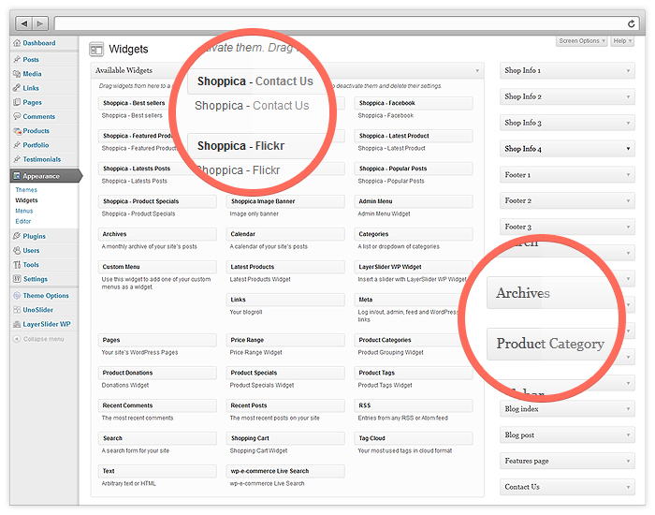The height and width of the screenshot is (515, 655).
Task: Expand the Shop Info 3 widget area
Action: pyautogui.click(x=567, y=123)
